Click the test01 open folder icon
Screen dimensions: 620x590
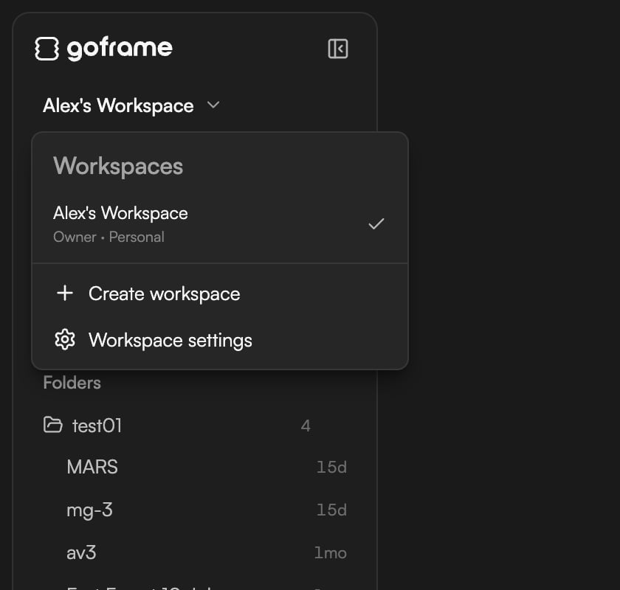(x=52, y=425)
